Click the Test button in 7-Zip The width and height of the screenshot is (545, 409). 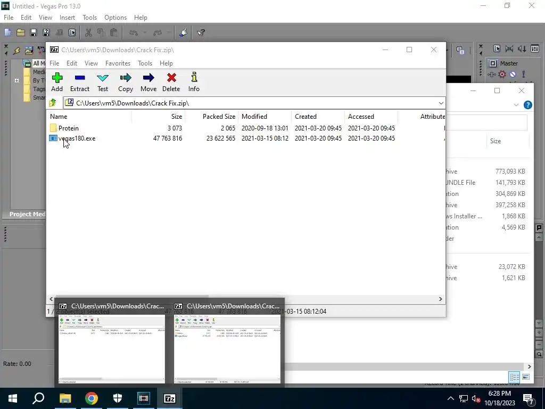103,83
